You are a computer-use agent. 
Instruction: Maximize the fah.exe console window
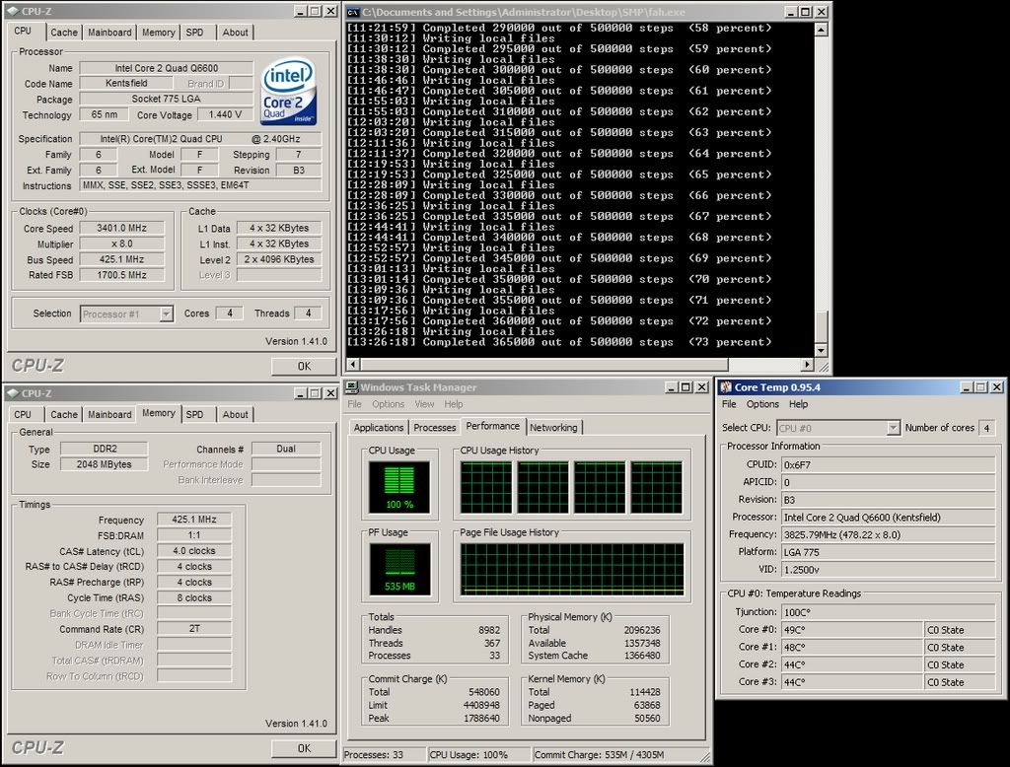point(807,12)
